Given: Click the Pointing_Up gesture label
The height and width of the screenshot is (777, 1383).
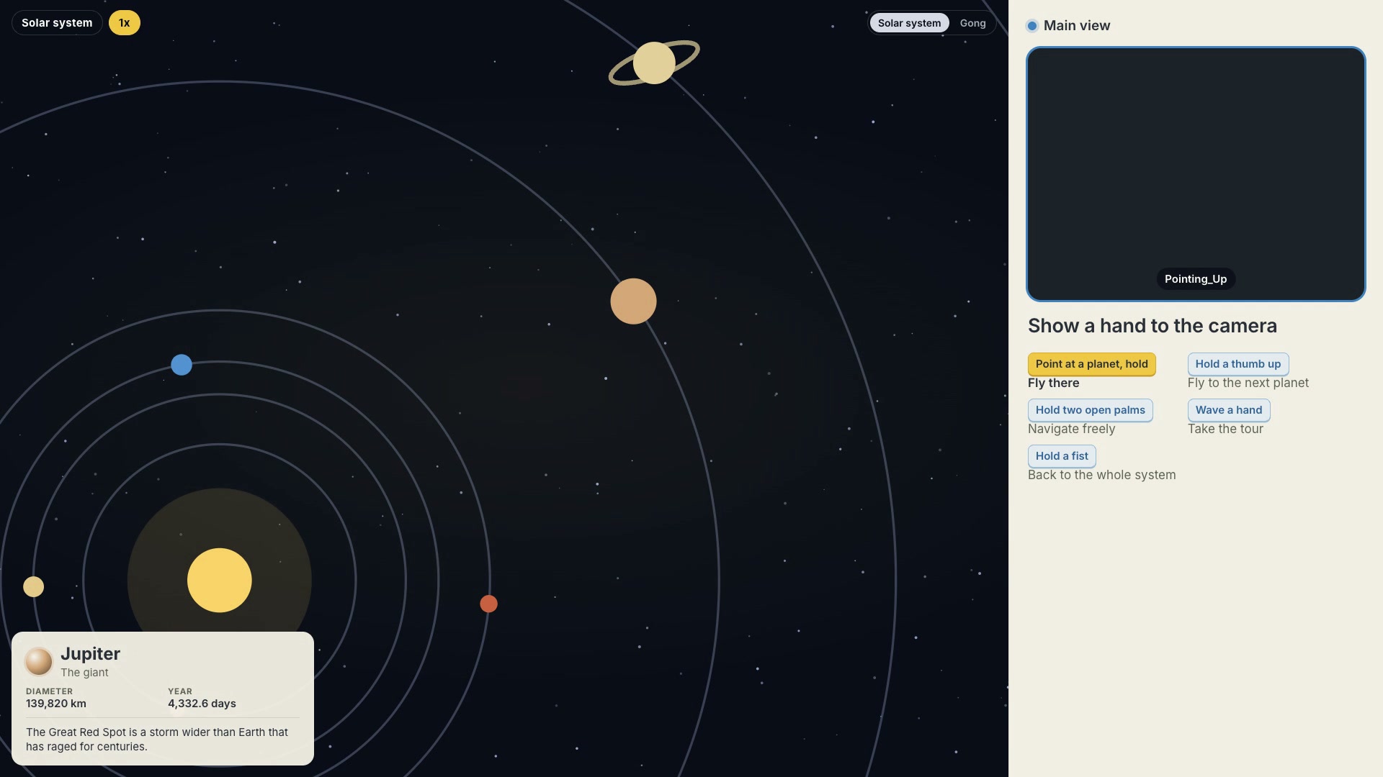Looking at the screenshot, I should point(1196,279).
